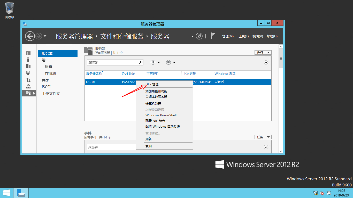
Task: Switch input language via 英 indicator
Action: (329, 193)
